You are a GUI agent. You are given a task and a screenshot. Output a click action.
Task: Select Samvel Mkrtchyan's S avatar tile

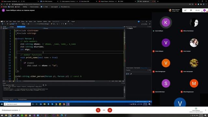pos(166,84)
